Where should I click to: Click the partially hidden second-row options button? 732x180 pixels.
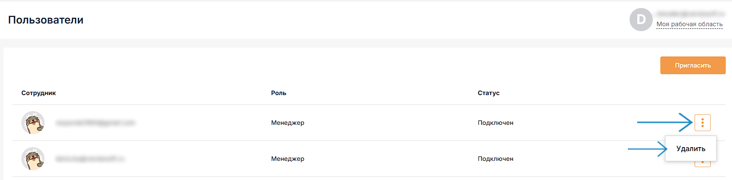coord(702,164)
